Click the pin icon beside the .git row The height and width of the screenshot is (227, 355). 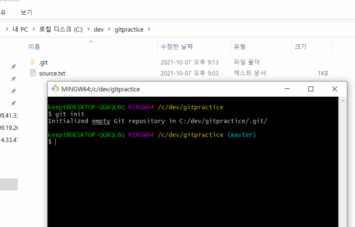coord(13,67)
